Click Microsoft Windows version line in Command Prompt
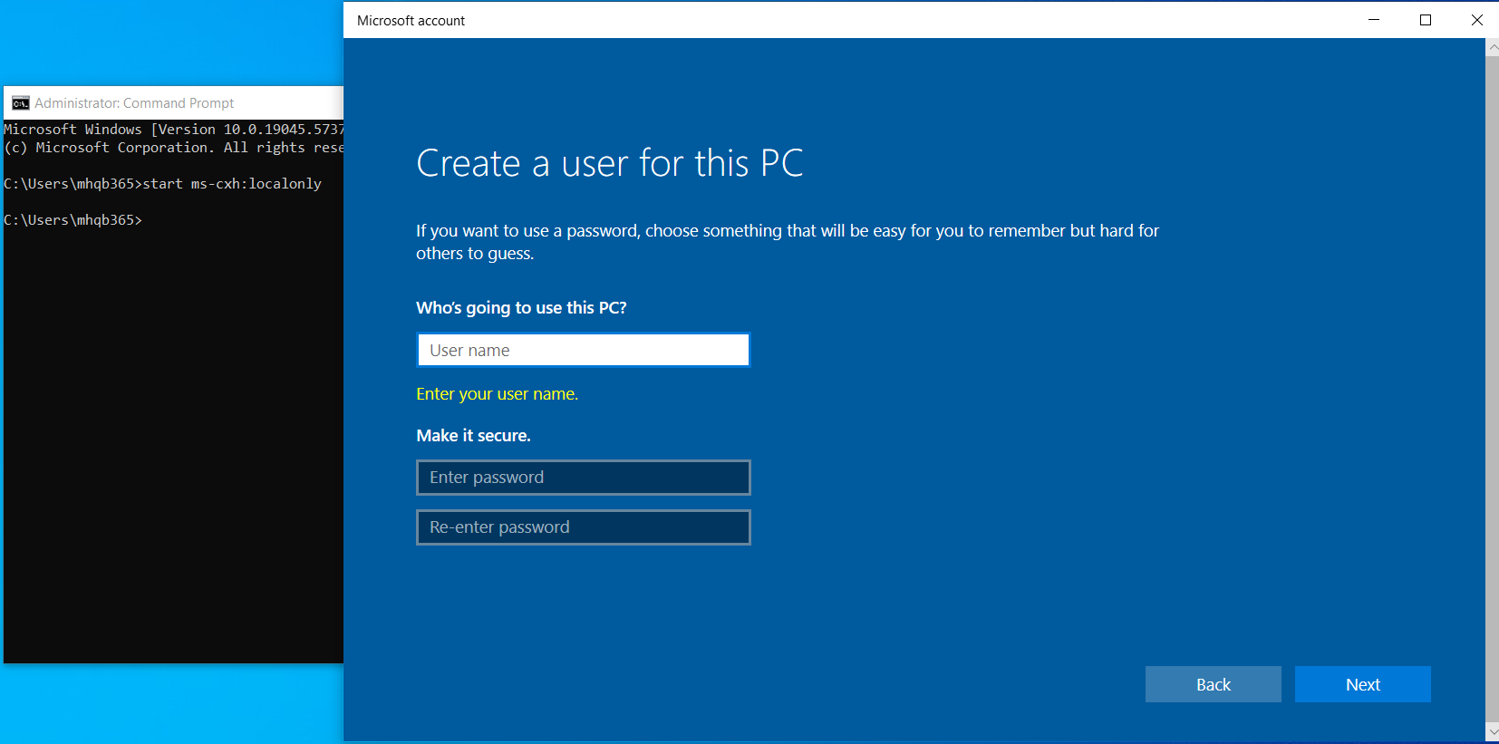1499x744 pixels. pos(173,130)
